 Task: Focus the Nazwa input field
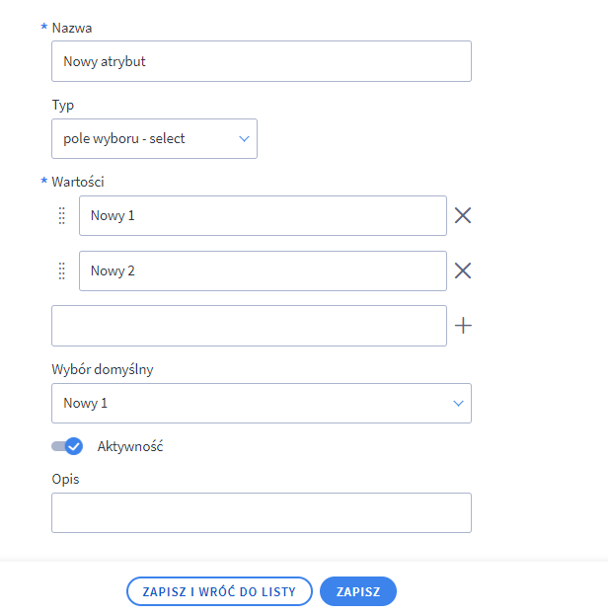(261, 61)
